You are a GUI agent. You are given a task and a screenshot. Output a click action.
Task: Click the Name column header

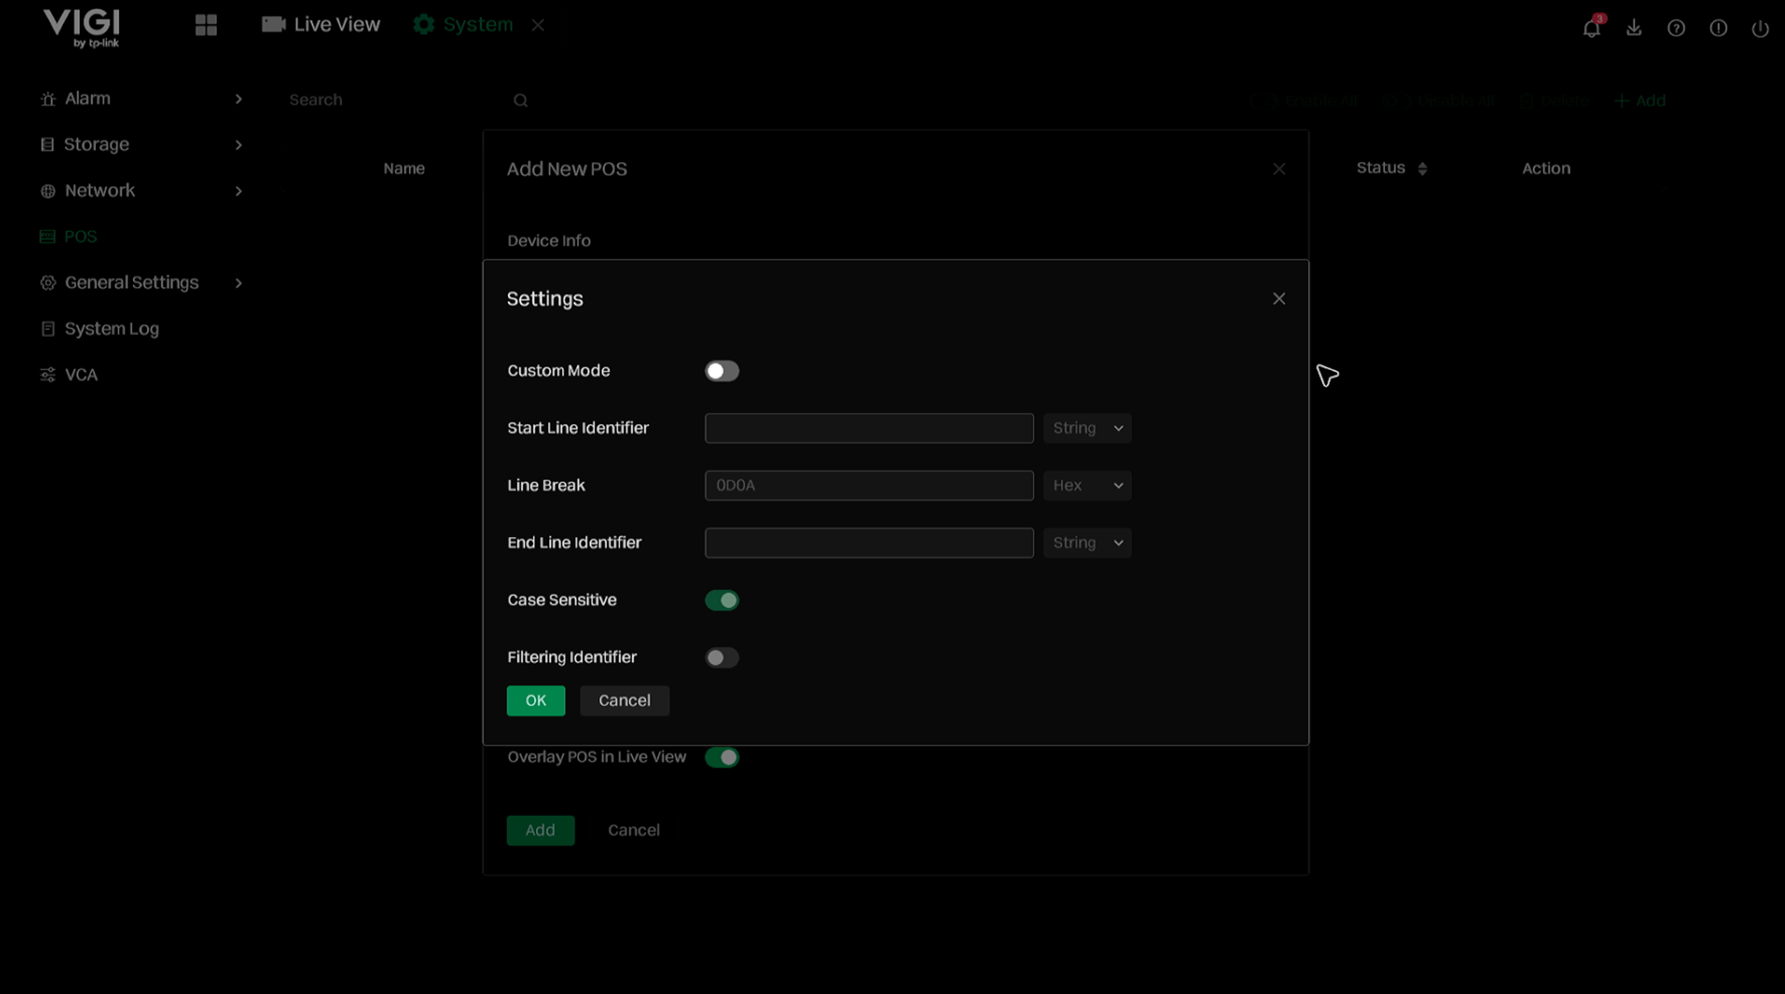(404, 168)
